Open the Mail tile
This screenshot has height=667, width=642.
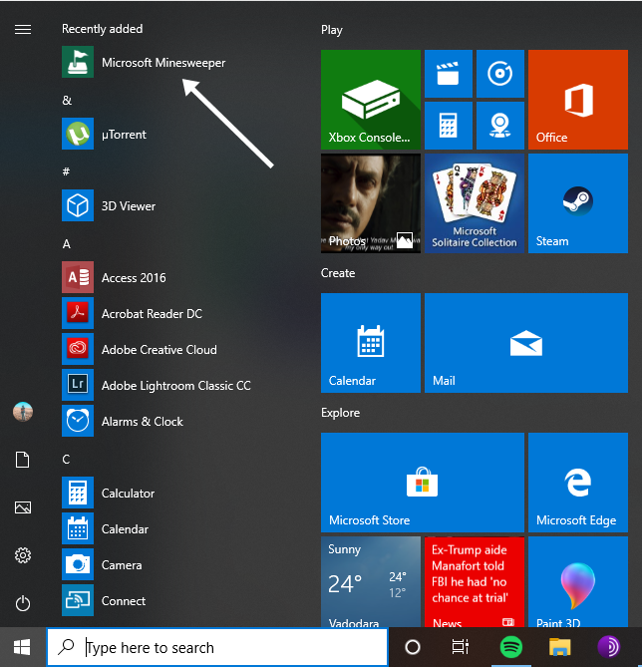tap(526, 343)
